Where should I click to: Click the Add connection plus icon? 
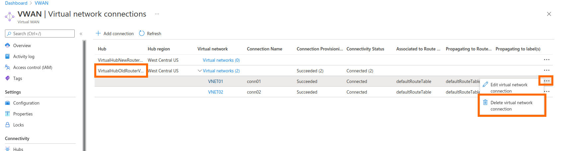click(98, 34)
